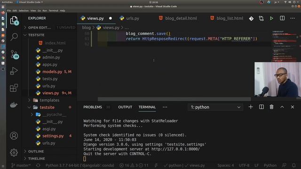Synchronize changes icon in status bar
The width and height of the screenshot is (301, 169).
(x=38, y=165)
